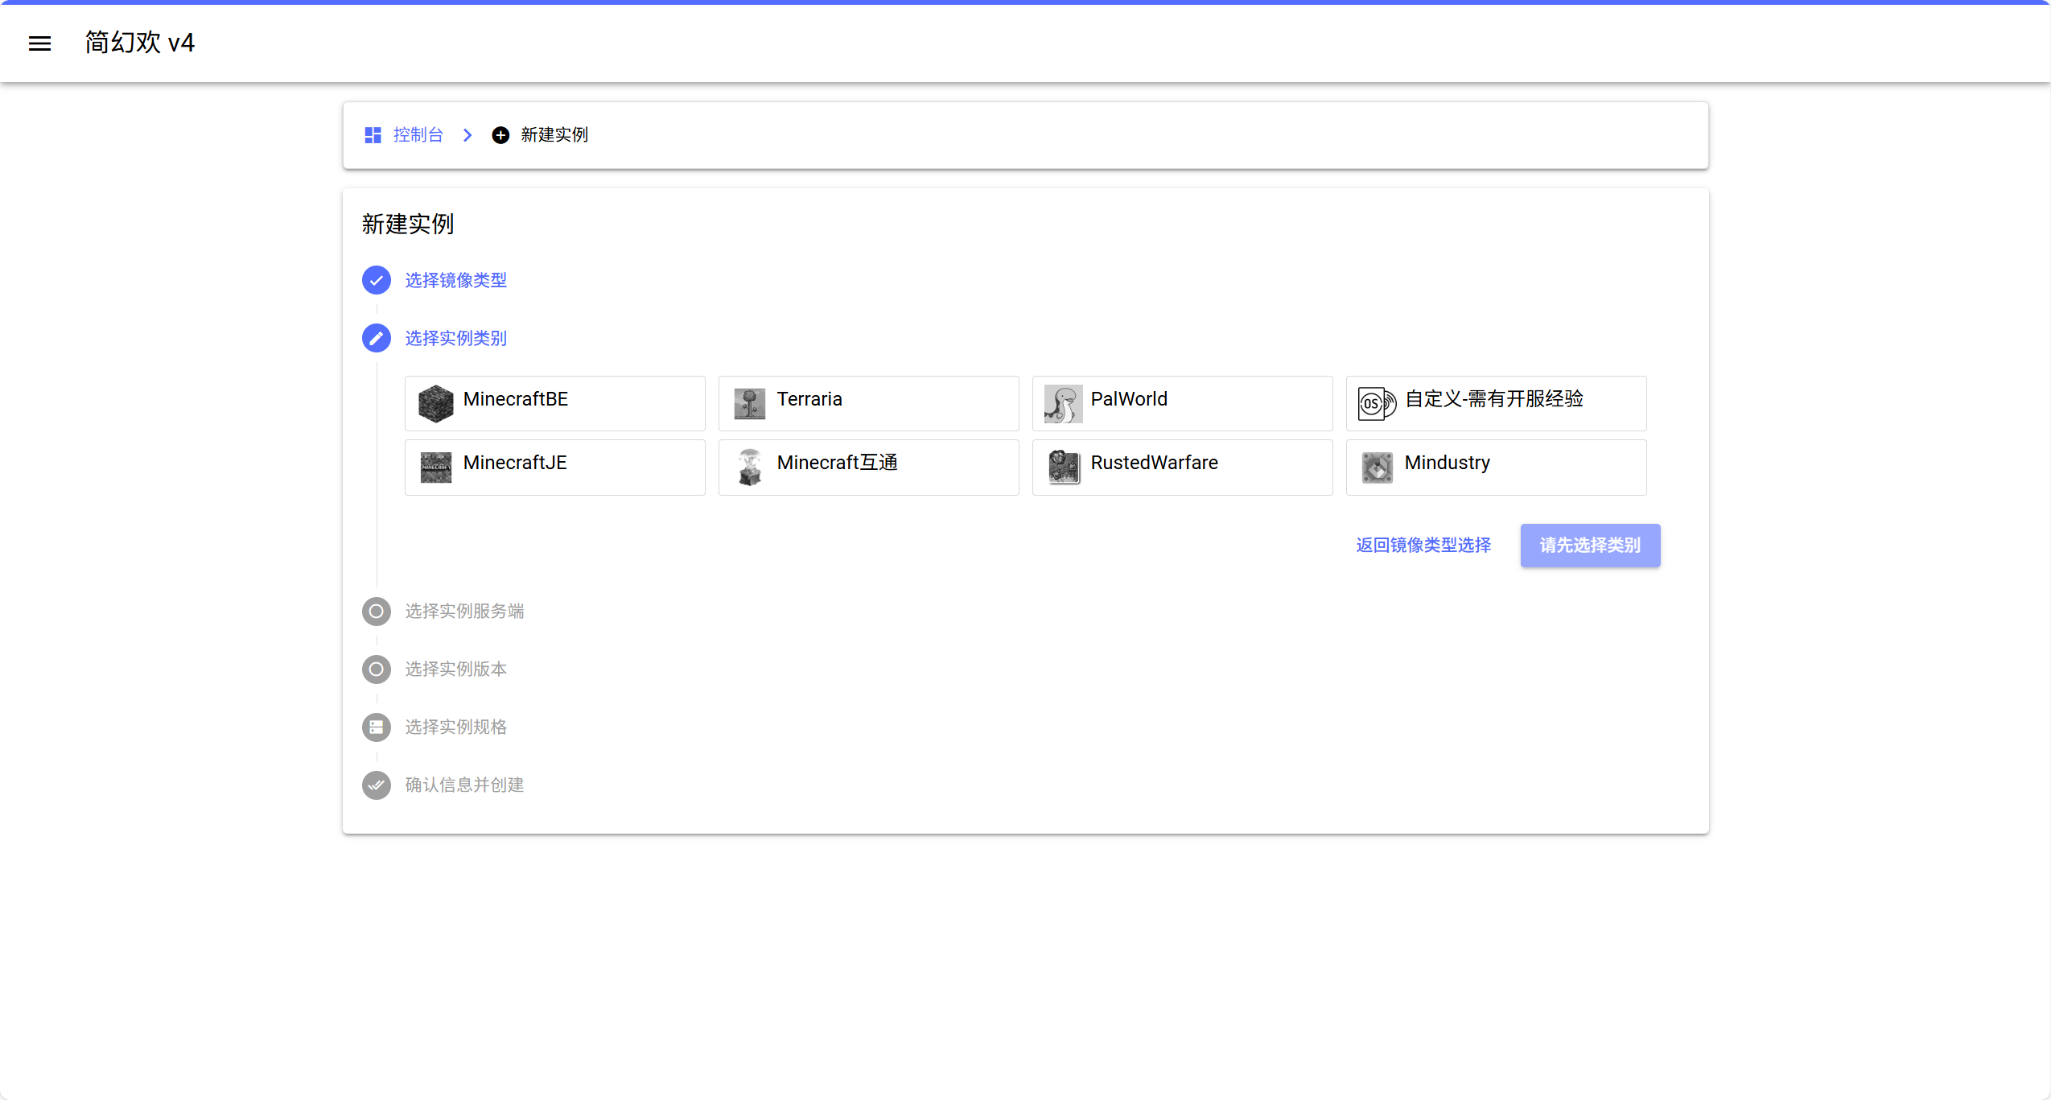Go back to 选择镜像类型 step
Image resolution: width=2051 pixels, height=1100 pixels.
pyautogui.click(x=455, y=280)
